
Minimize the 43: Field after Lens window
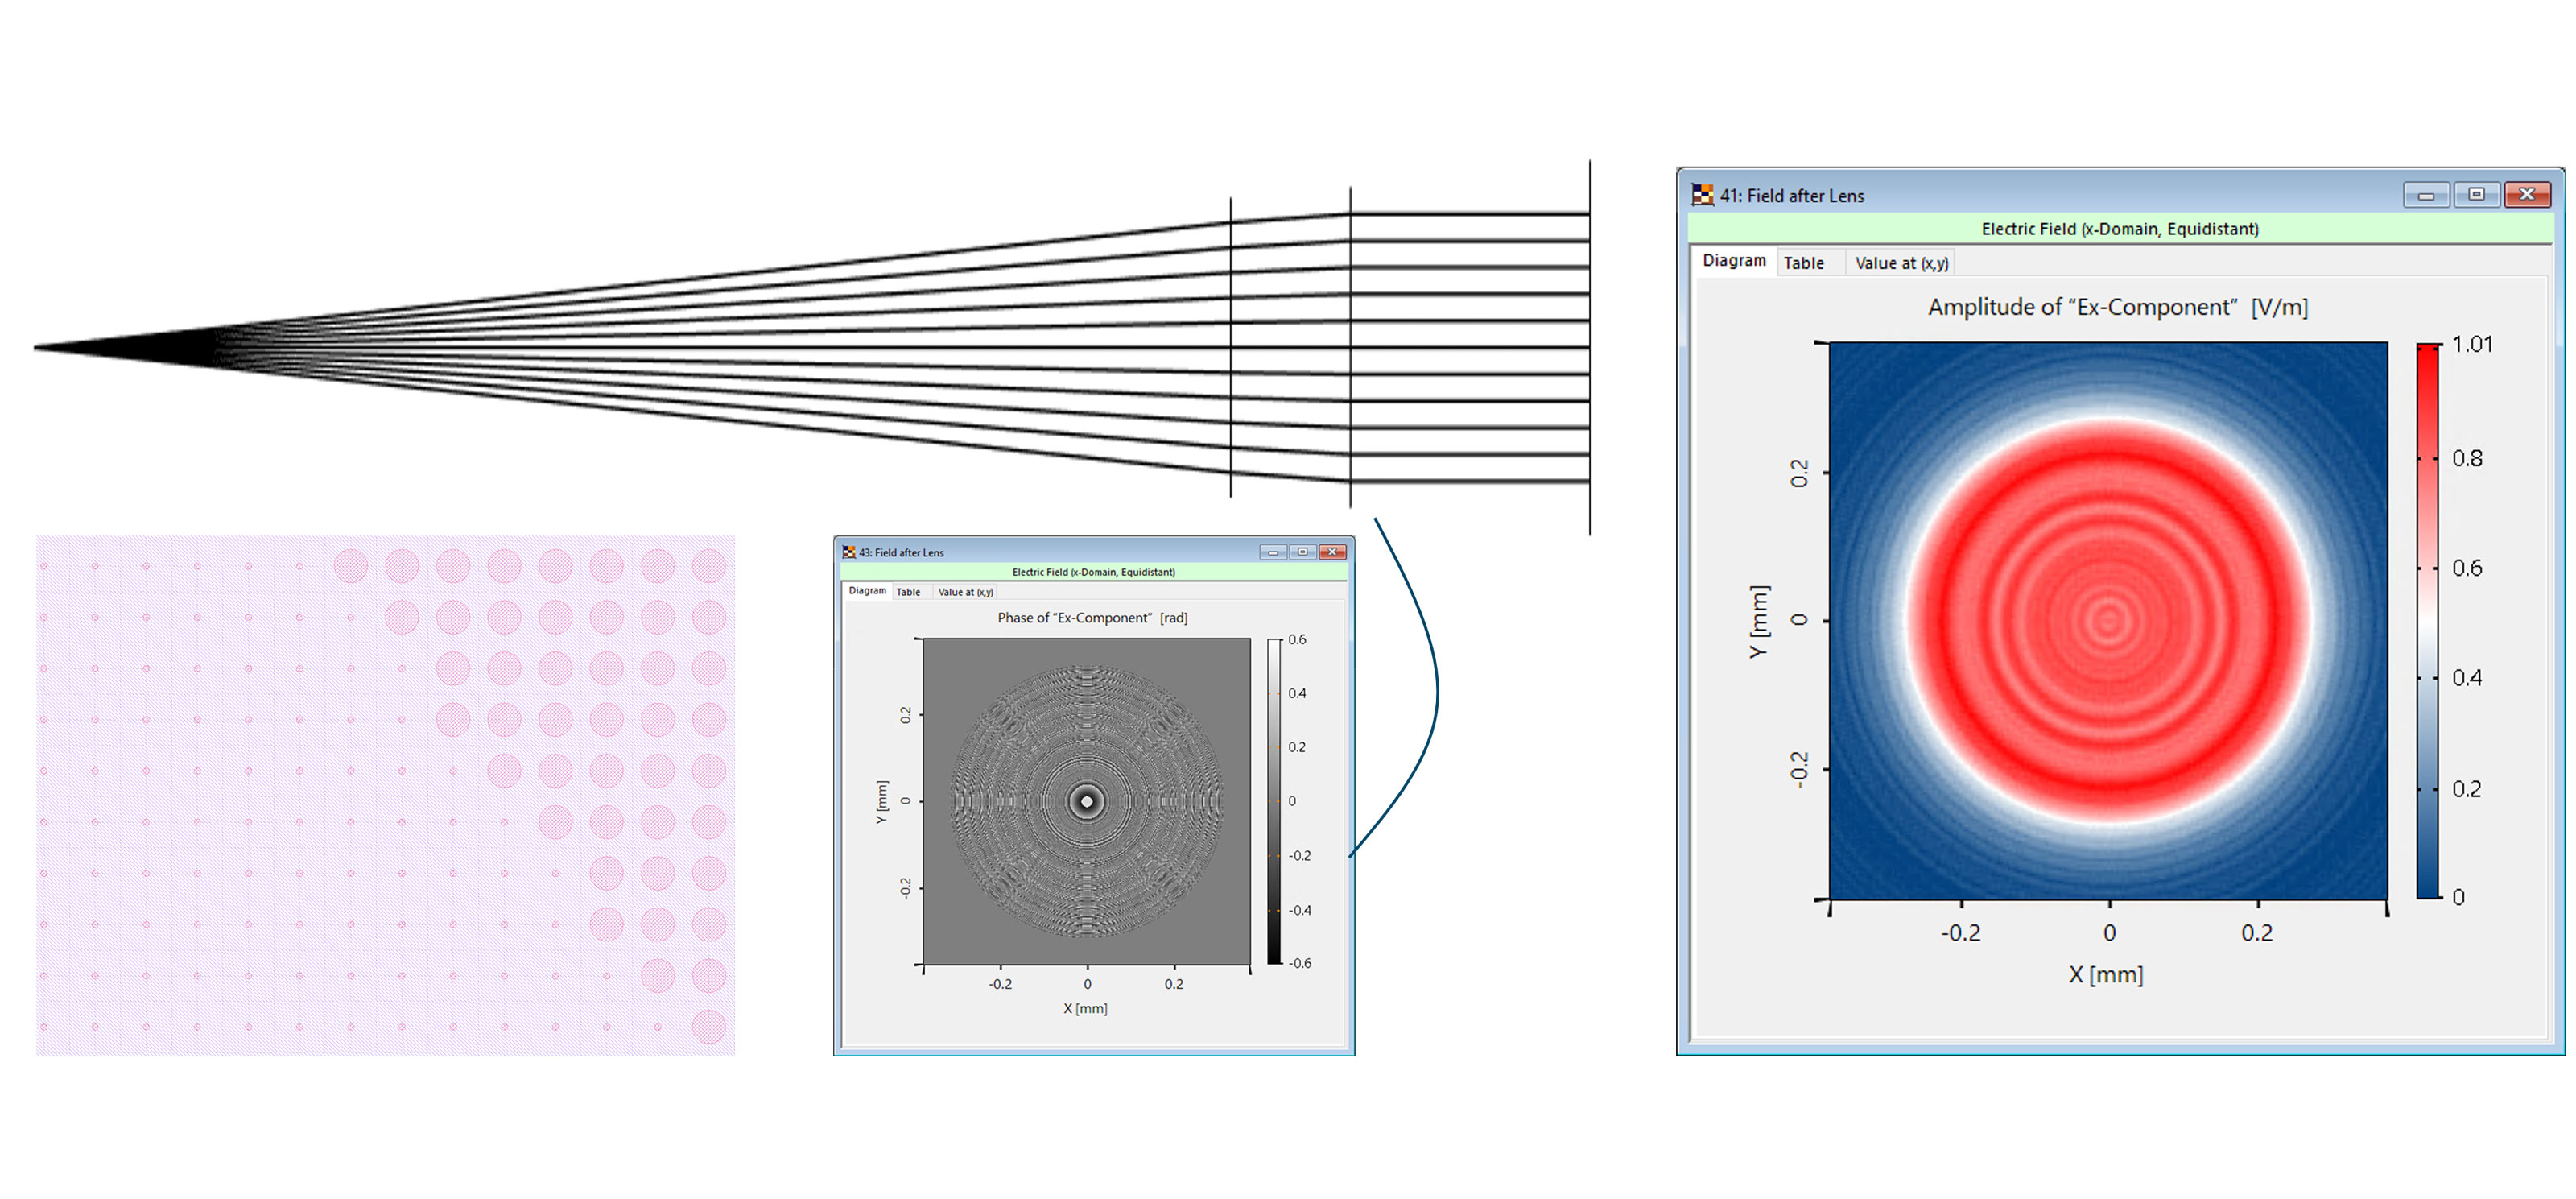pos(1273,552)
